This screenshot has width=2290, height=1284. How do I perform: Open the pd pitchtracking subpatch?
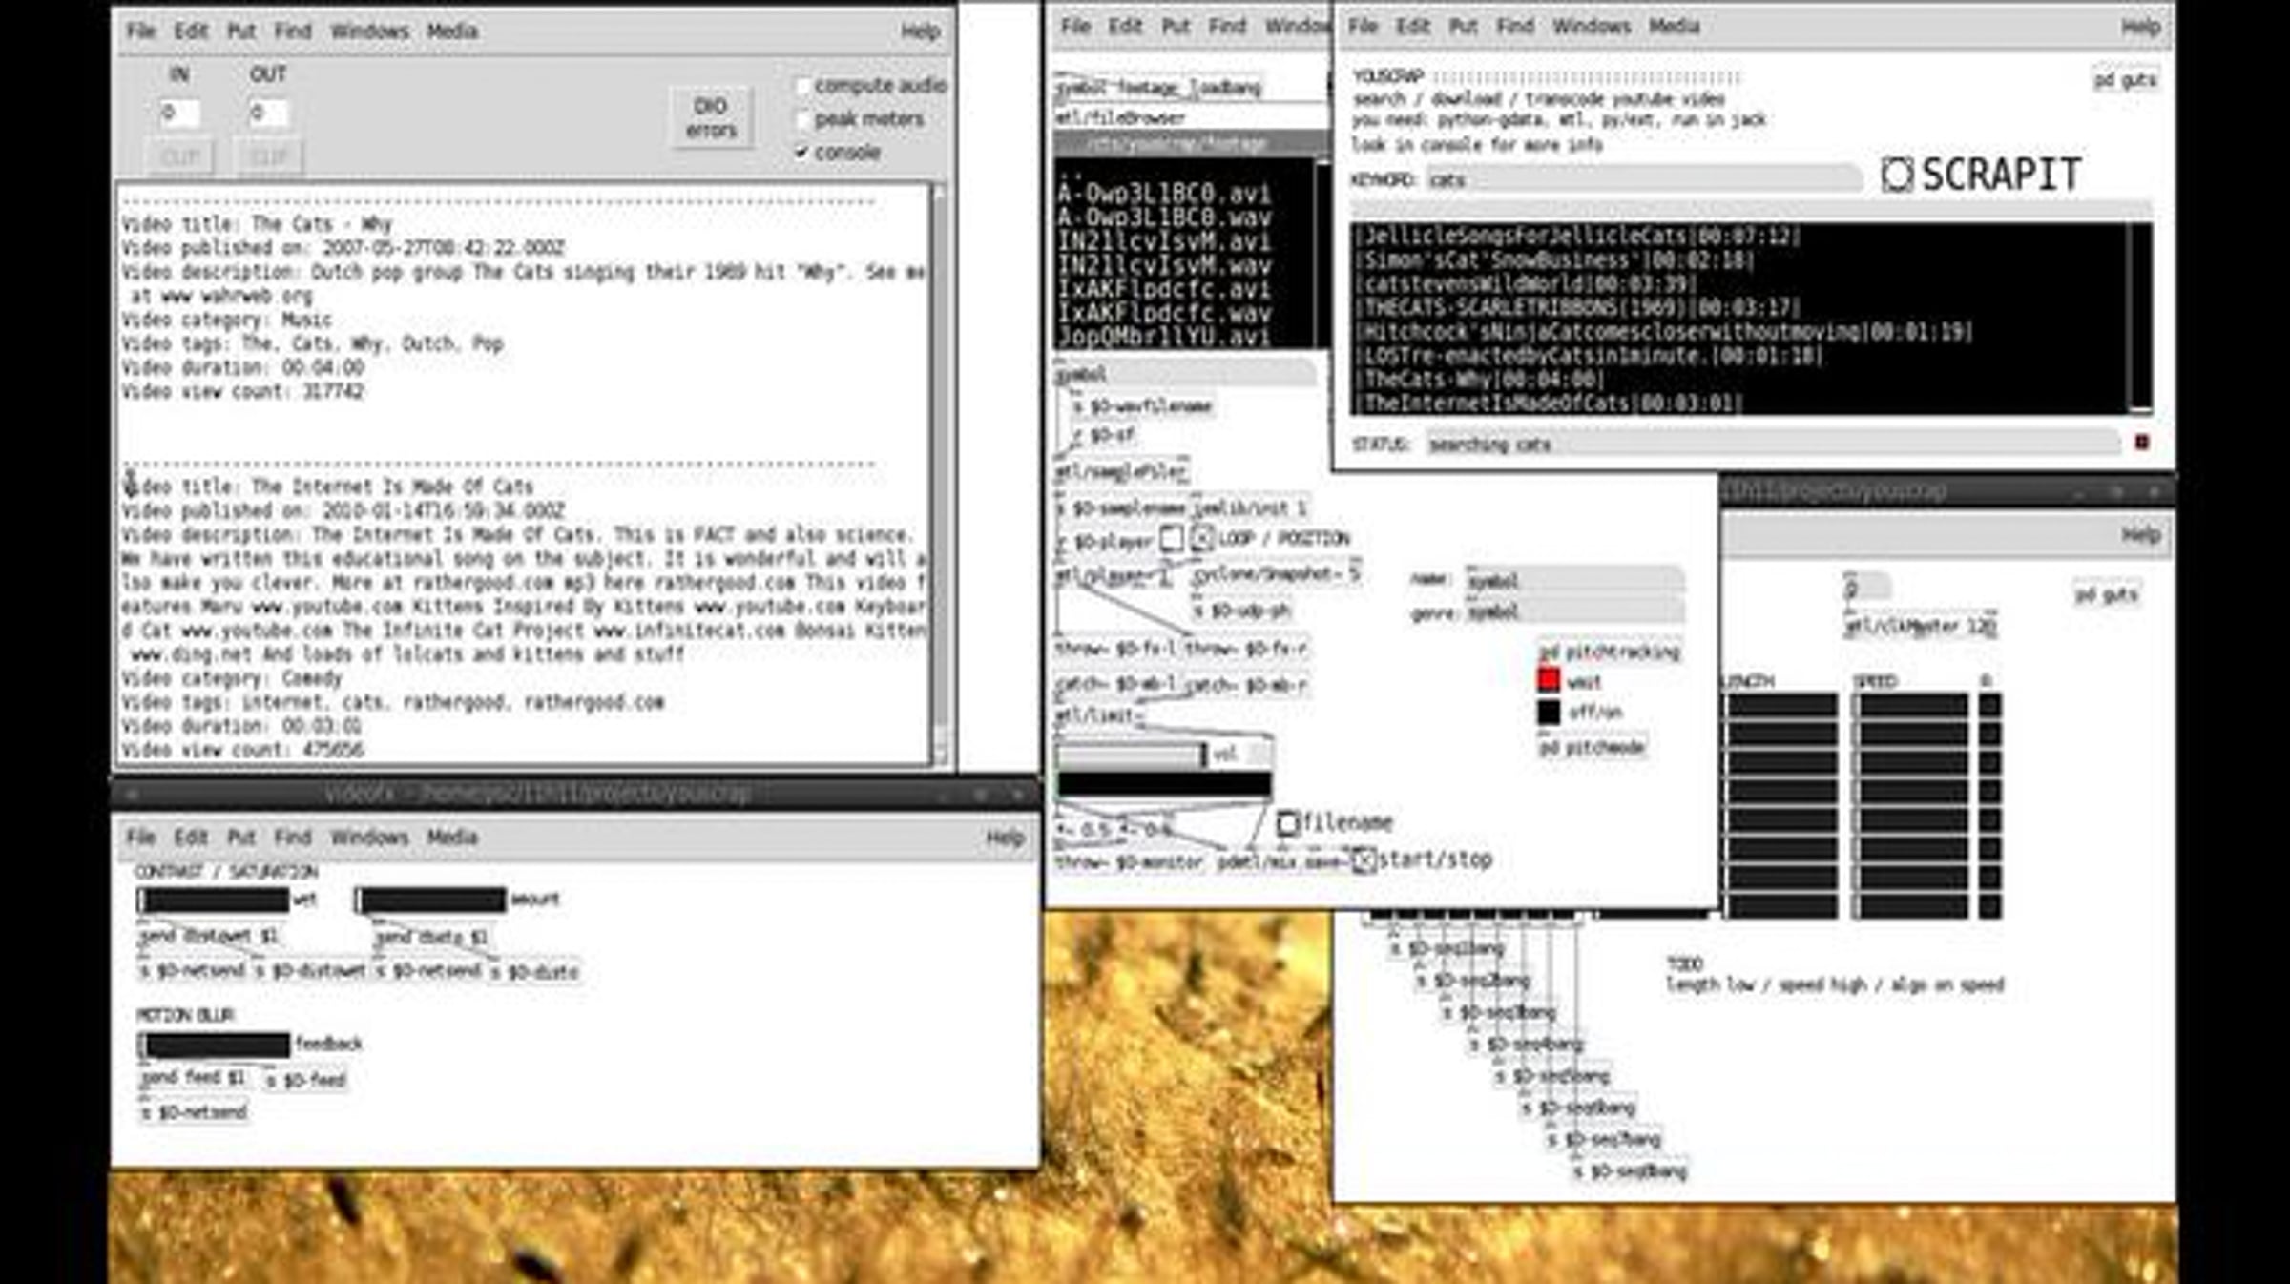point(1609,652)
